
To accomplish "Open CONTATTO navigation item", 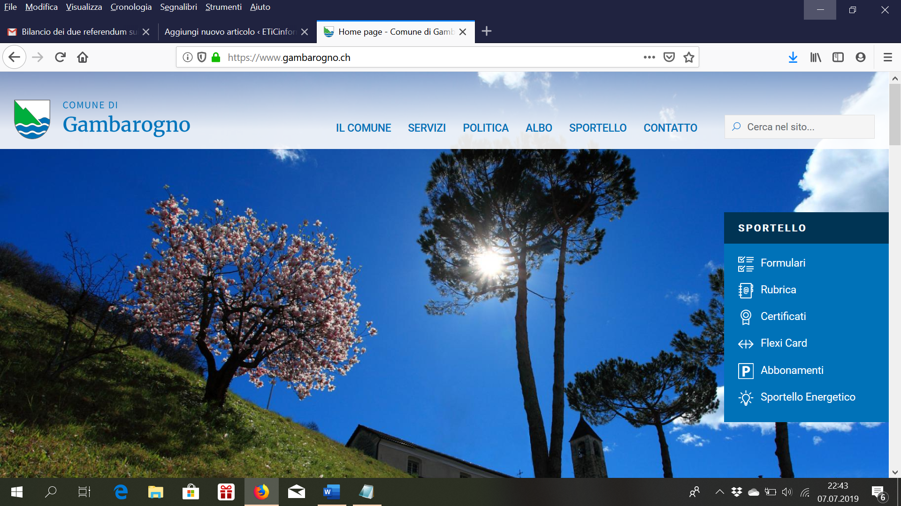I will tap(670, 128).
